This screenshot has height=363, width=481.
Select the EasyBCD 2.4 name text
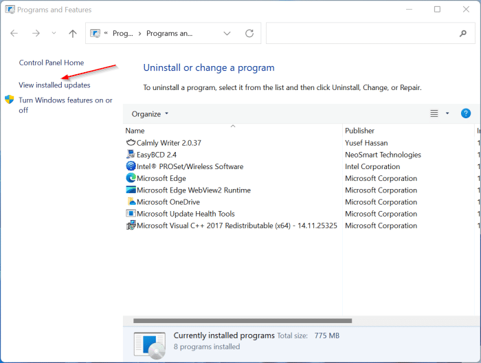(x=157, y=155)
